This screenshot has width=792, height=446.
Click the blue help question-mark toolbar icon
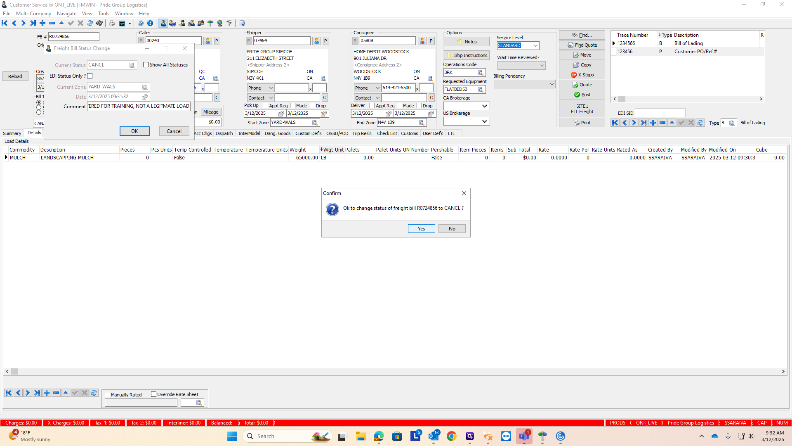pyautogui.click(x=141, y=24)
